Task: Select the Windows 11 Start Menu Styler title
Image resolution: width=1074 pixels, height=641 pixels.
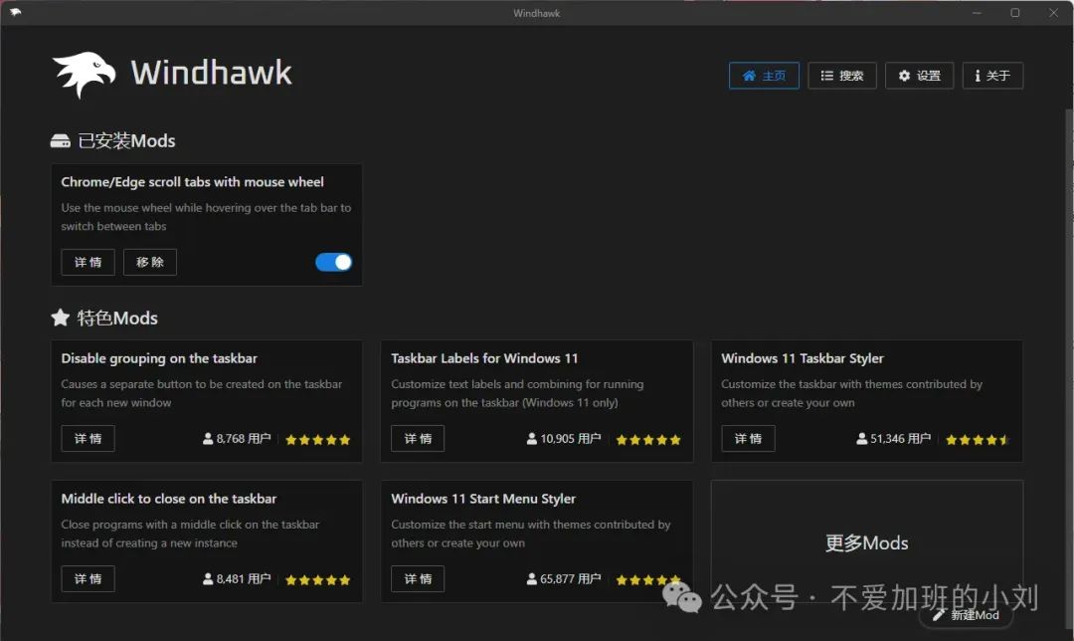Action: [x=483, y=499]
